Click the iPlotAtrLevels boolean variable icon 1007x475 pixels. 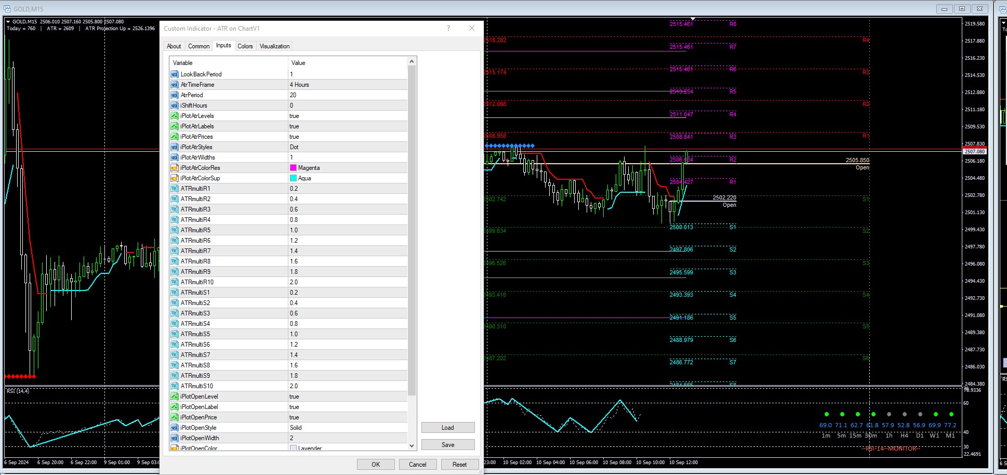tap(175, 116)
